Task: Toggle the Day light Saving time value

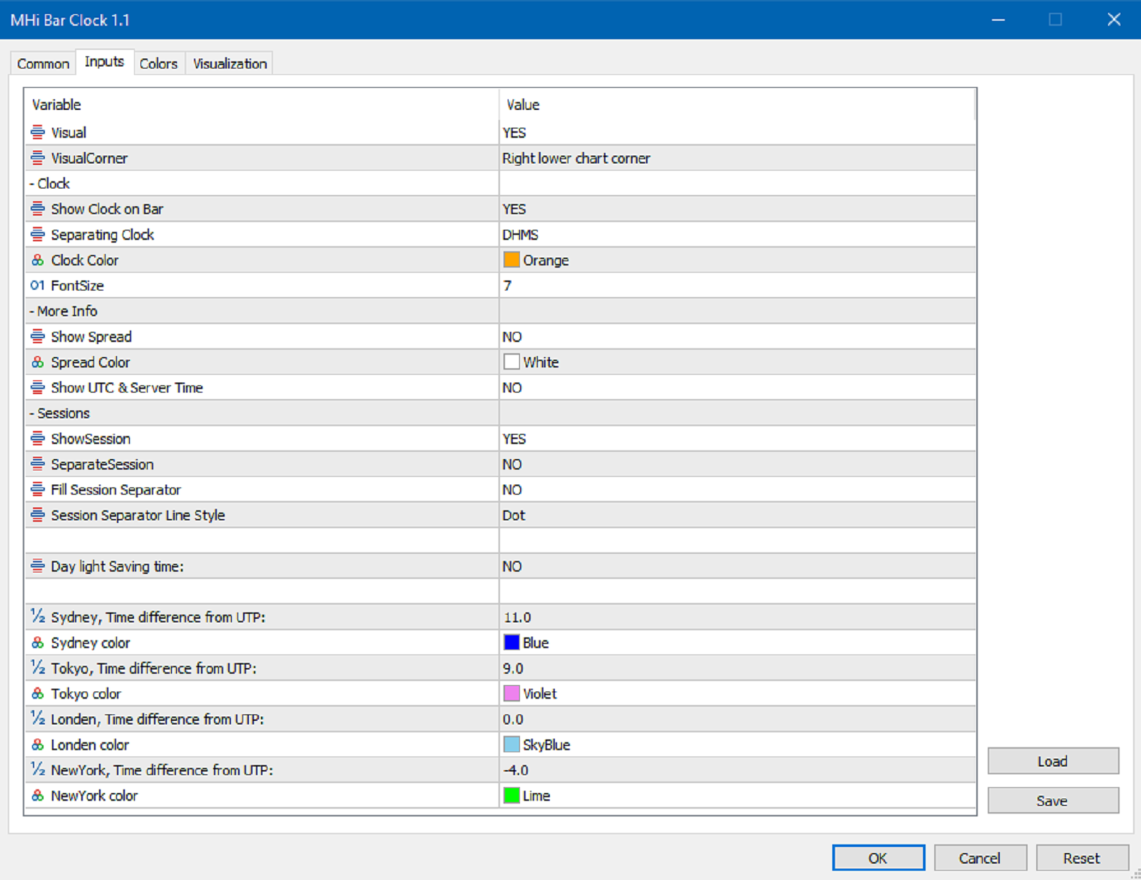Action: tap(512, 567)
